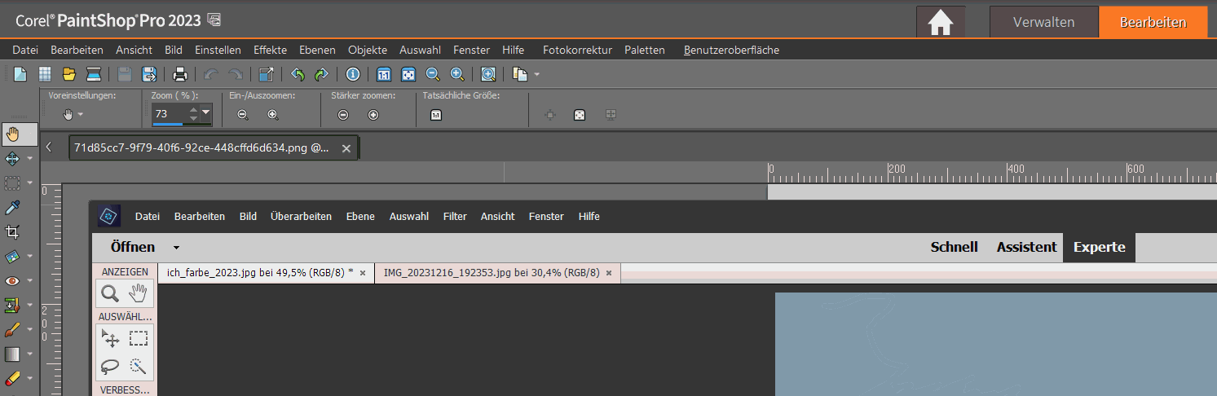Click the Redo arrow icon
The width and height of the screenshot is (1217, 396).
tap(236, 74)
